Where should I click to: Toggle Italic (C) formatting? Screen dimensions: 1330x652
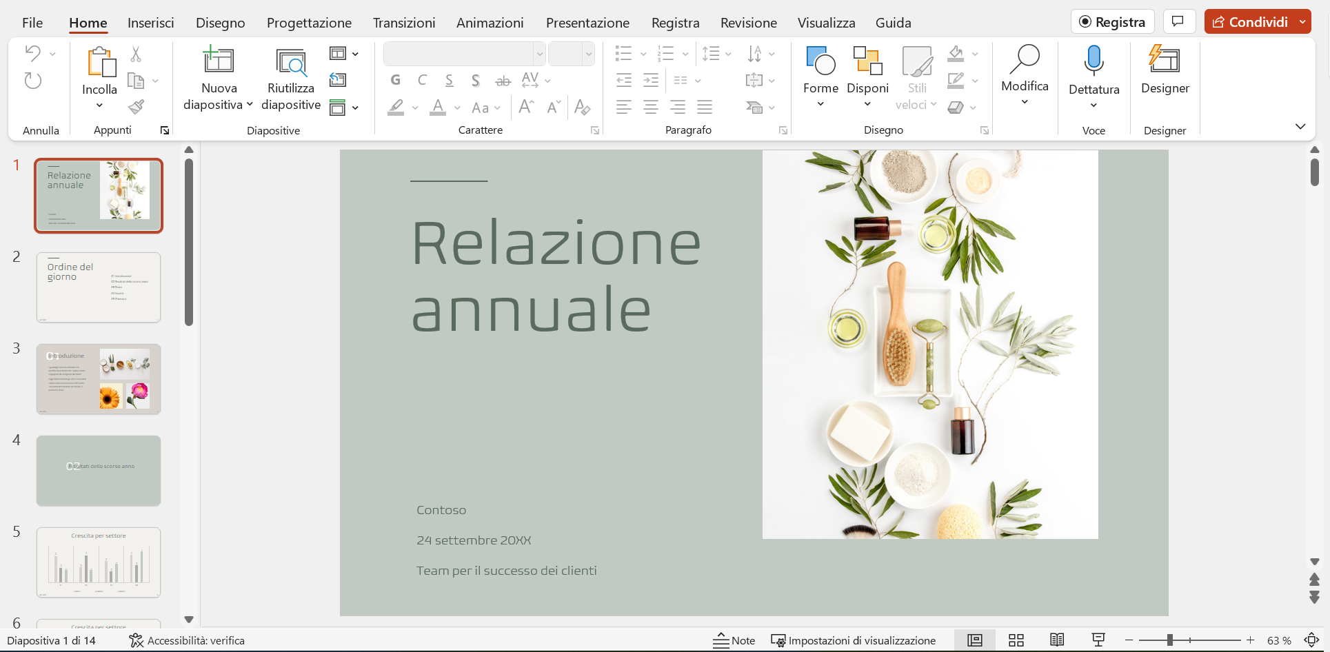pos(422,80)
